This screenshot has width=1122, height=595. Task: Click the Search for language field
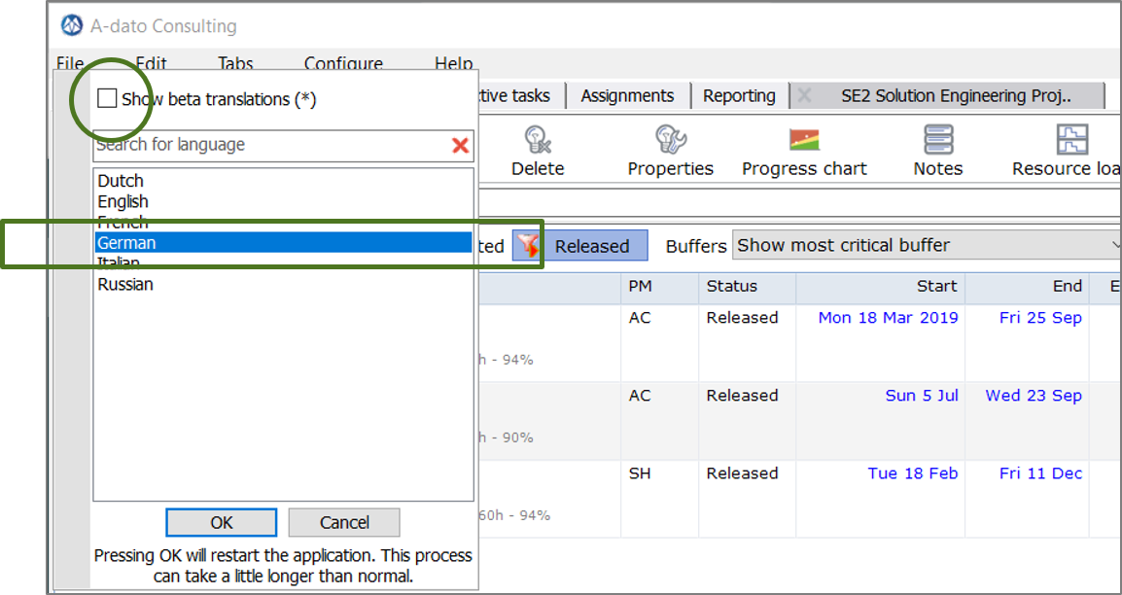click(x=272, y=145)
